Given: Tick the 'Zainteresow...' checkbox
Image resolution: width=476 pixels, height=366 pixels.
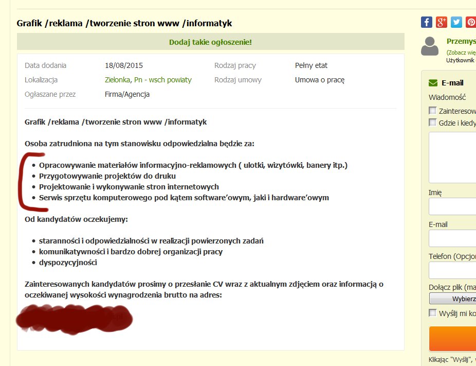Looking at the screenshot, I should point(433,111).
